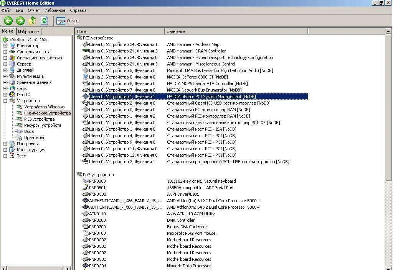Click the Сервер tree icon
The height and width of the screenshot is (270, 393).
tap(12, 64)
